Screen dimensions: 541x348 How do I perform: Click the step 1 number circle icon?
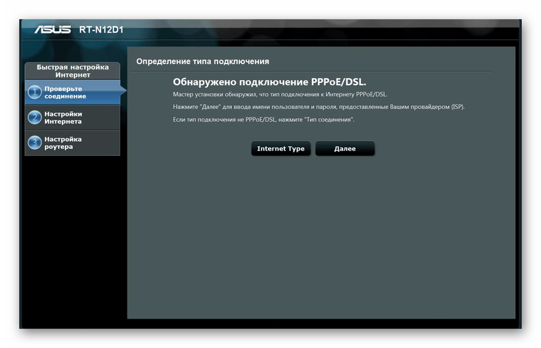(x=34, y=92)
